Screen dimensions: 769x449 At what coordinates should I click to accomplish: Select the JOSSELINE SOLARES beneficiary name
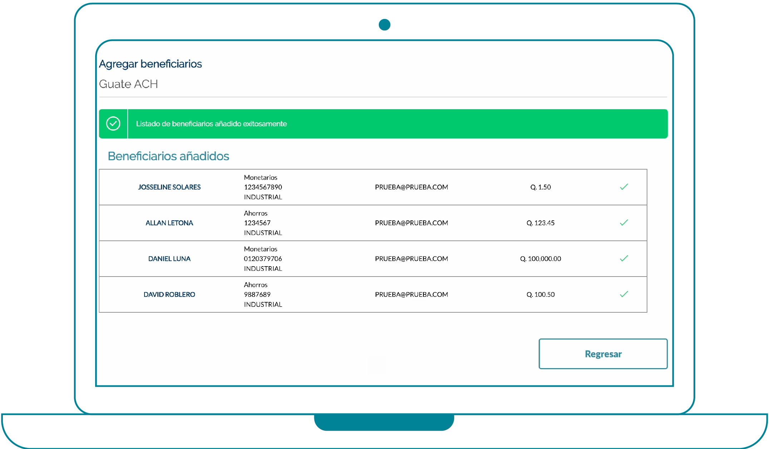coord(169,187)
